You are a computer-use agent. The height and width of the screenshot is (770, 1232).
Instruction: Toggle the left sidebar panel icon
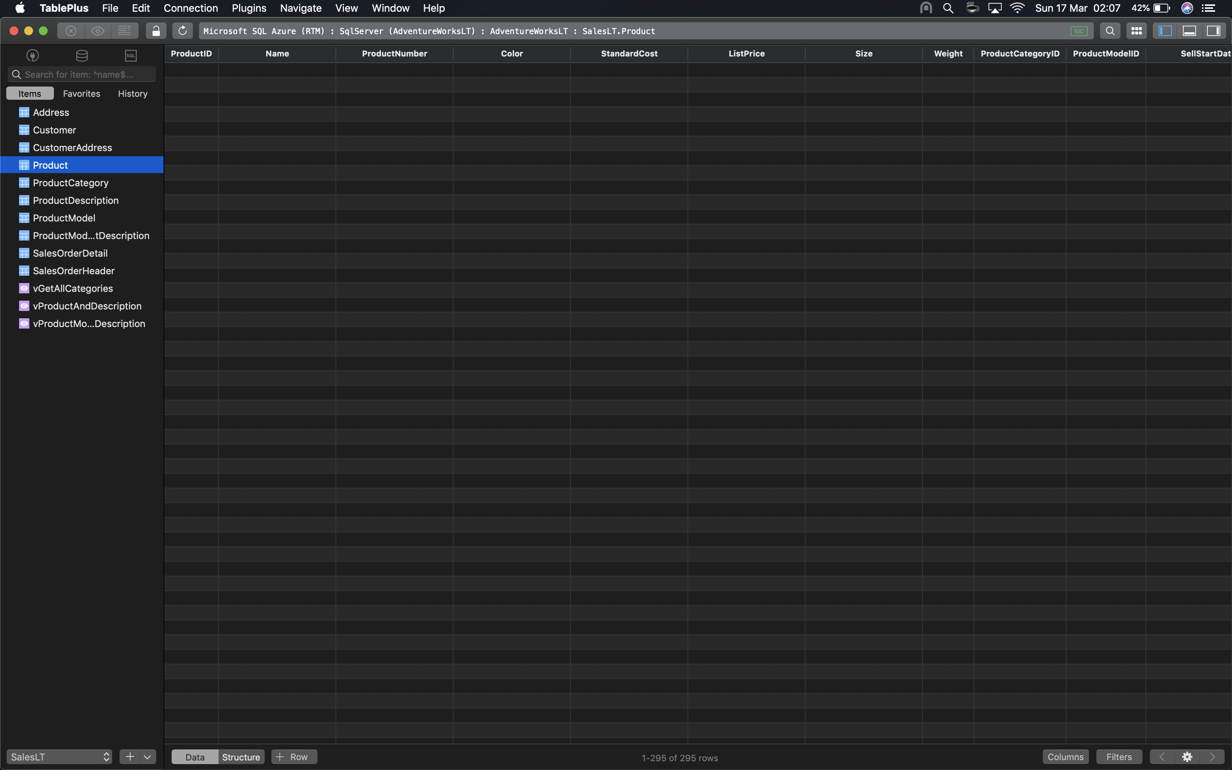coord(1165,30)
